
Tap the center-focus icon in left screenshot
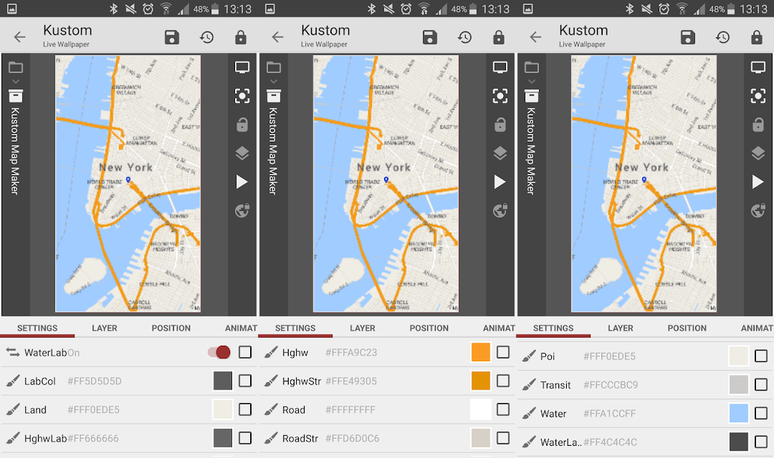pyautogui.click(x=242, y=96)
